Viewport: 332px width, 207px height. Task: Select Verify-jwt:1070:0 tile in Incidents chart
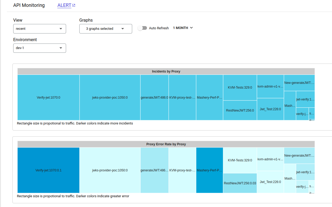(x=48, y=98)
